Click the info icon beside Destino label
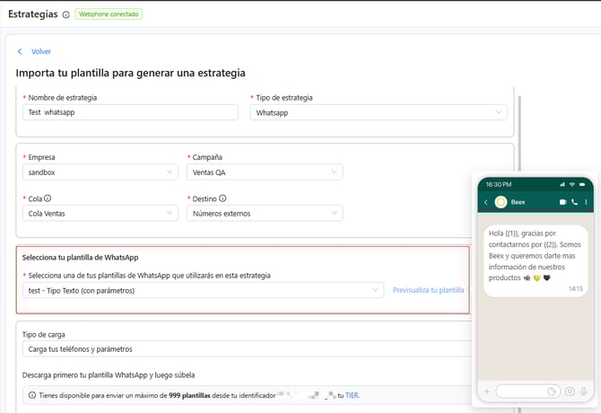Image resolution: width=601 pixels, height=413 pixels. (x=222, y=198)
